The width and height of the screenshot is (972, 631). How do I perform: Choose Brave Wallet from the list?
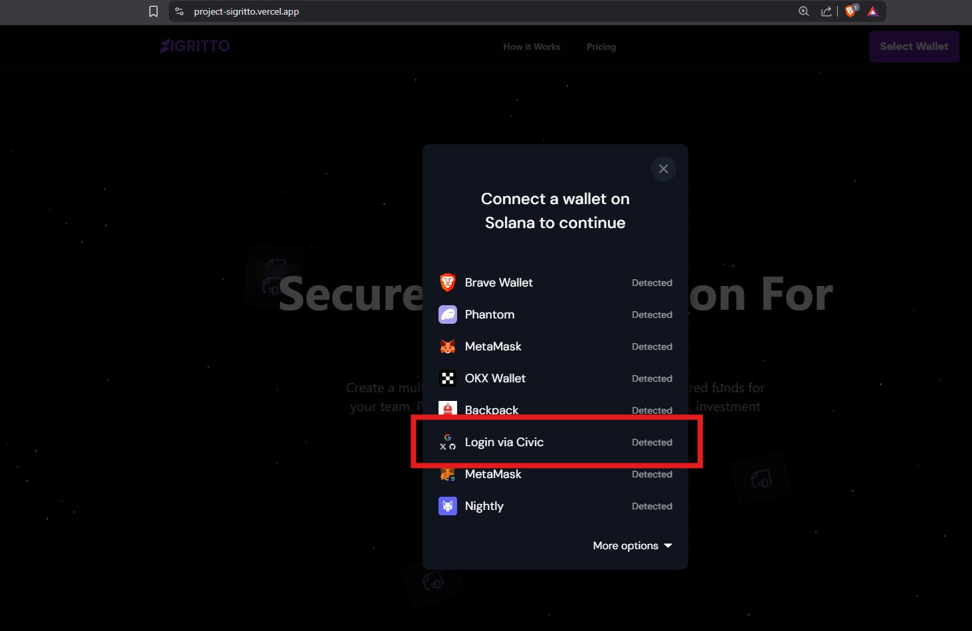[555, 283]
